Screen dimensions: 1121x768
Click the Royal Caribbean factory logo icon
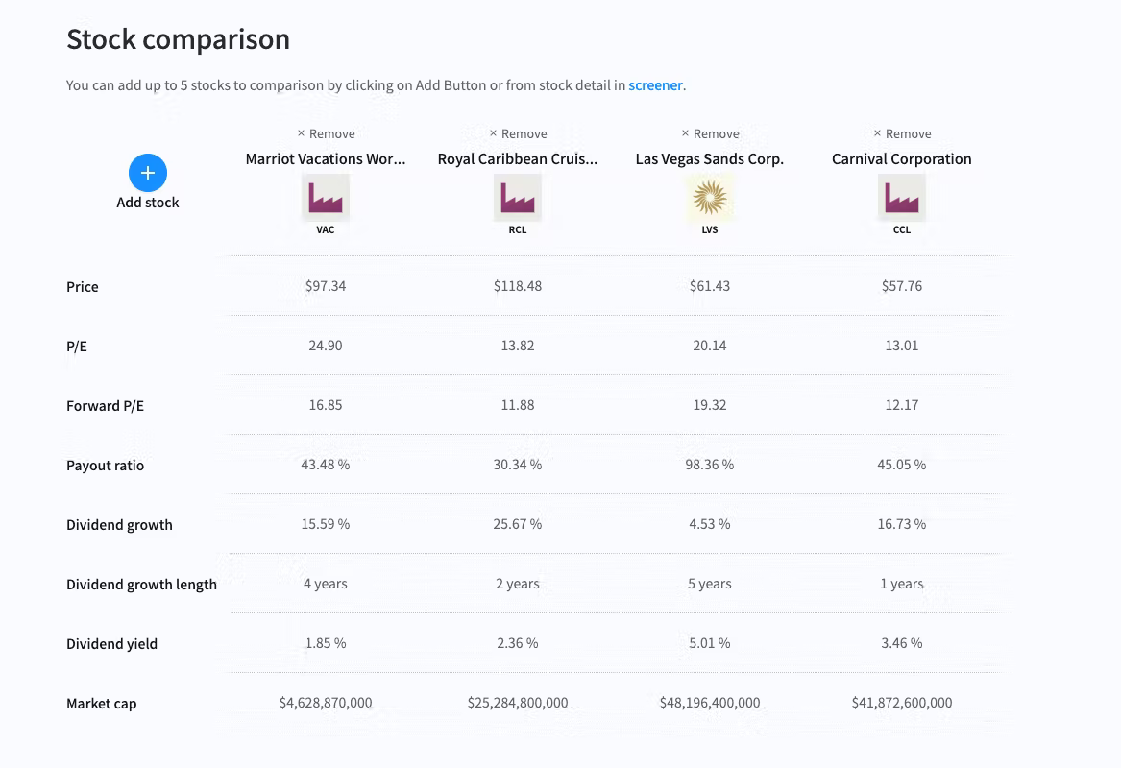pos(518,199)
